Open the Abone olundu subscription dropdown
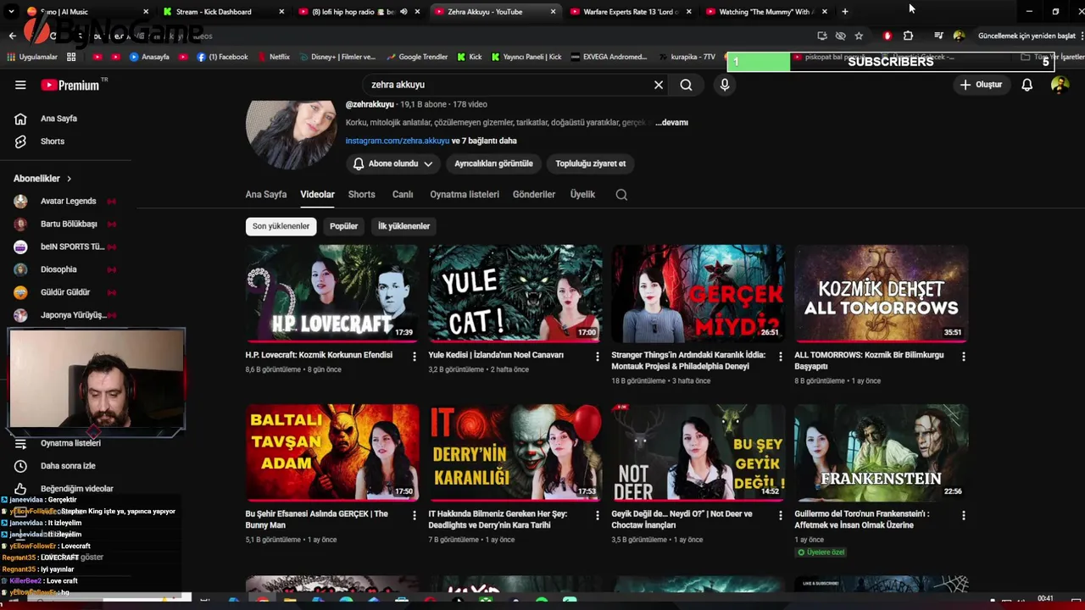Image resolution: width=1085 pixels, height=610 pixels. (392, 164)
